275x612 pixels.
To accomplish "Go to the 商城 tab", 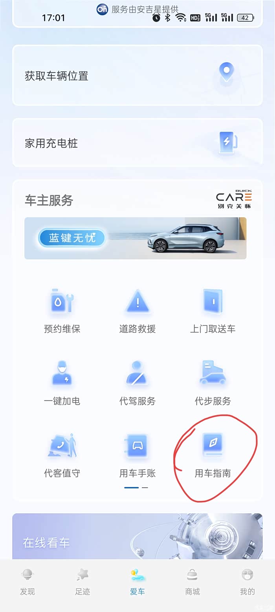I will click(x=192, y=582).
